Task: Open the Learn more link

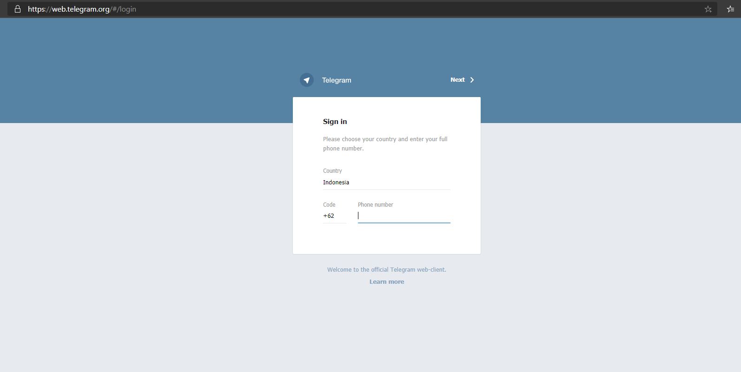Action: click(387, 282)
